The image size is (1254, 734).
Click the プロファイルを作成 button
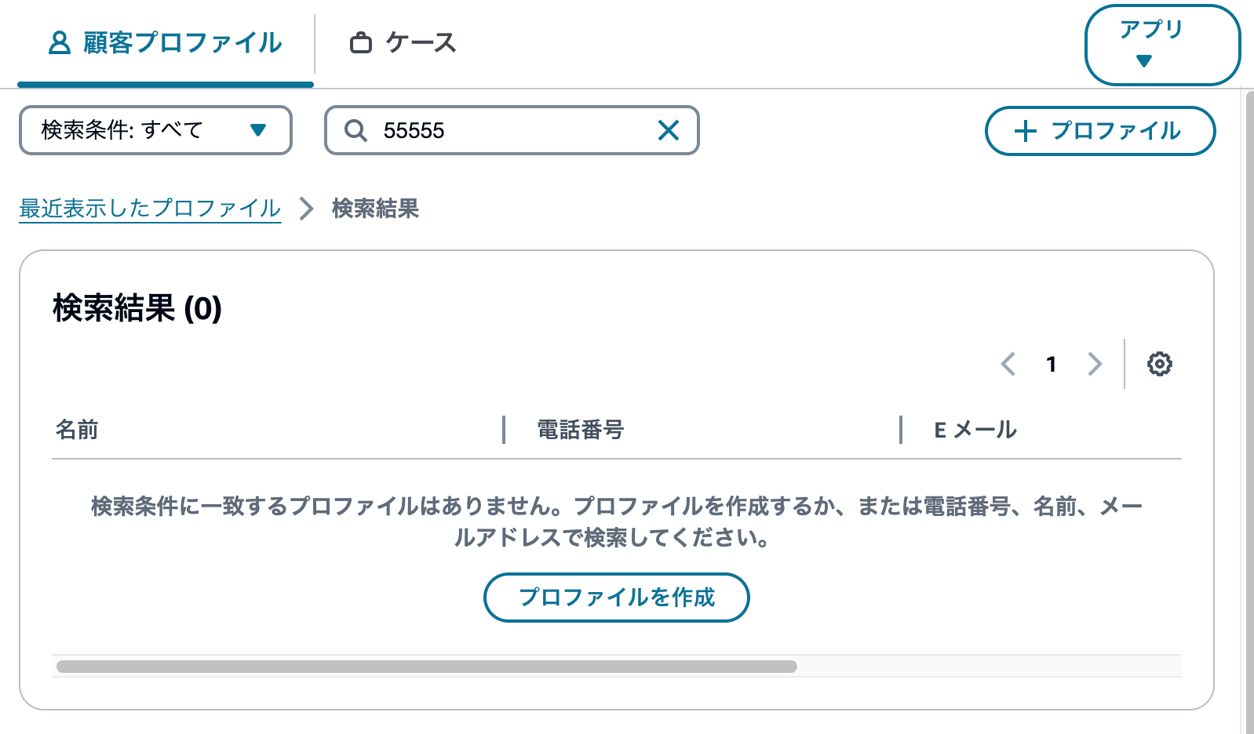pos(616,598)
